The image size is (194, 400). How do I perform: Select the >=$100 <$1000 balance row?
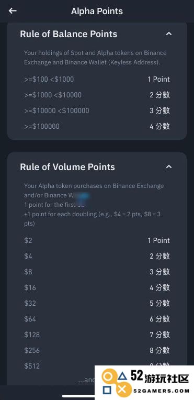tap(97, 80)
